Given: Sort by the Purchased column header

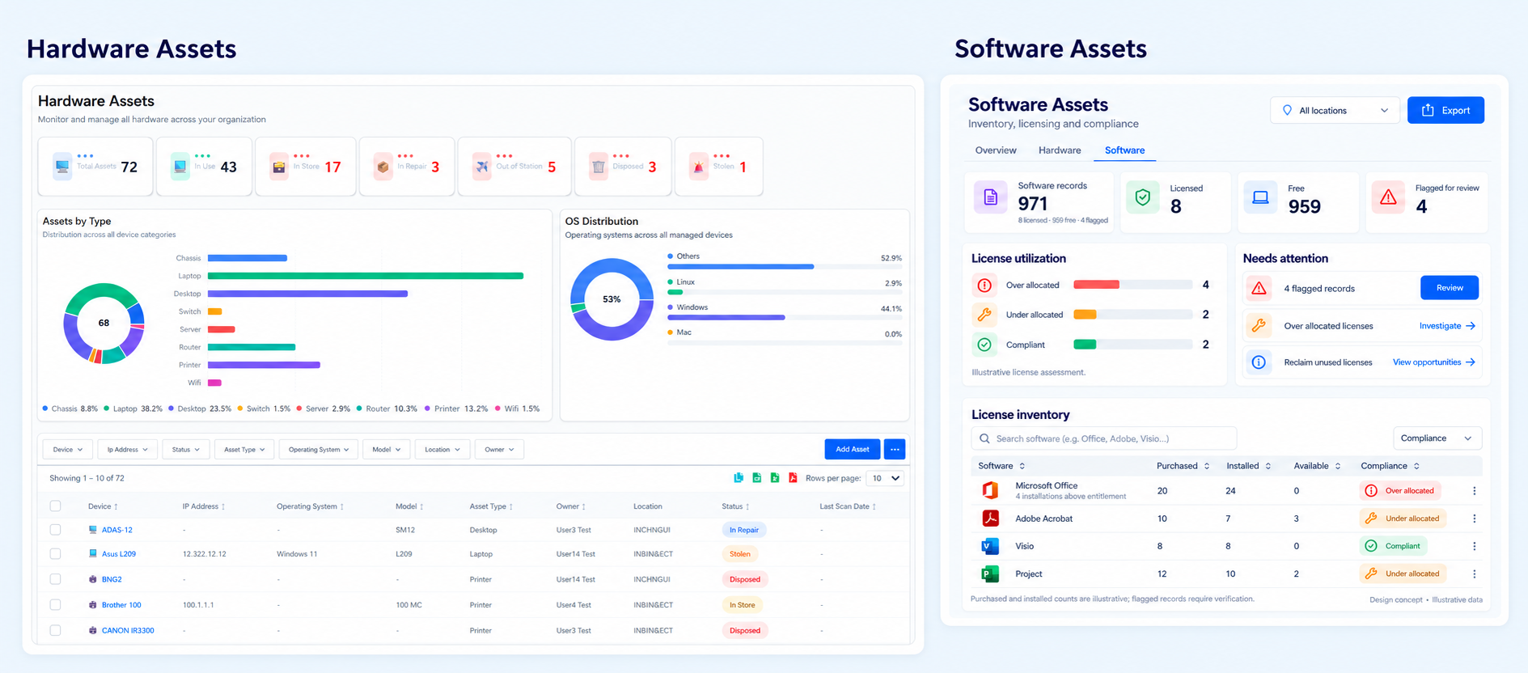Looking at the screenshot, I should pyautogui.click(x=1183, y=466).
